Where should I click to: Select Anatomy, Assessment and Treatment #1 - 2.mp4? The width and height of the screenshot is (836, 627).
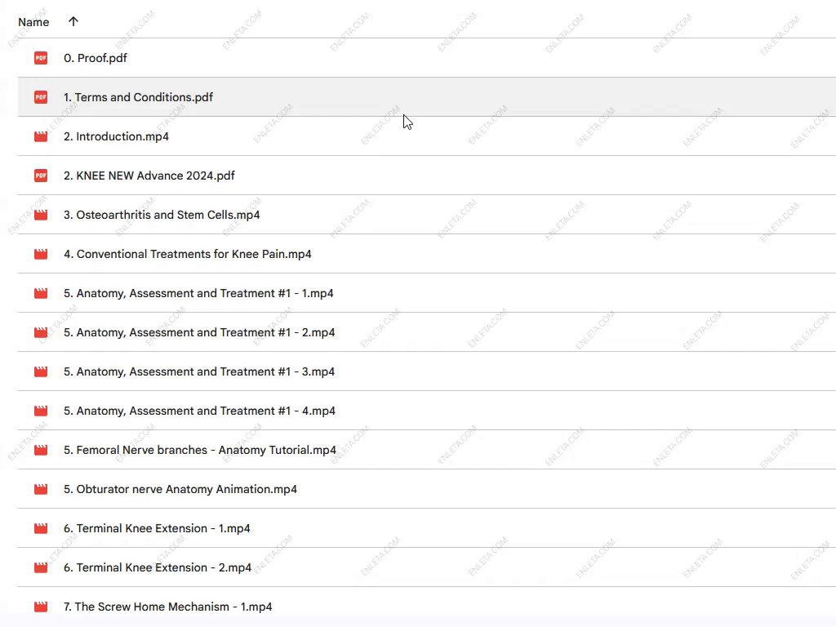pyautogui.click(x=199, y=332)
